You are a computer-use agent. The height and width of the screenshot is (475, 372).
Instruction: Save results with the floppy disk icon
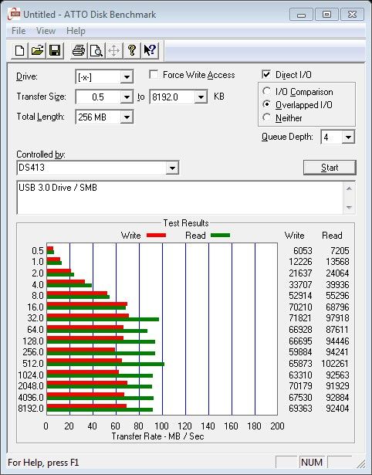pyautogui.click(x=55, y=50)
